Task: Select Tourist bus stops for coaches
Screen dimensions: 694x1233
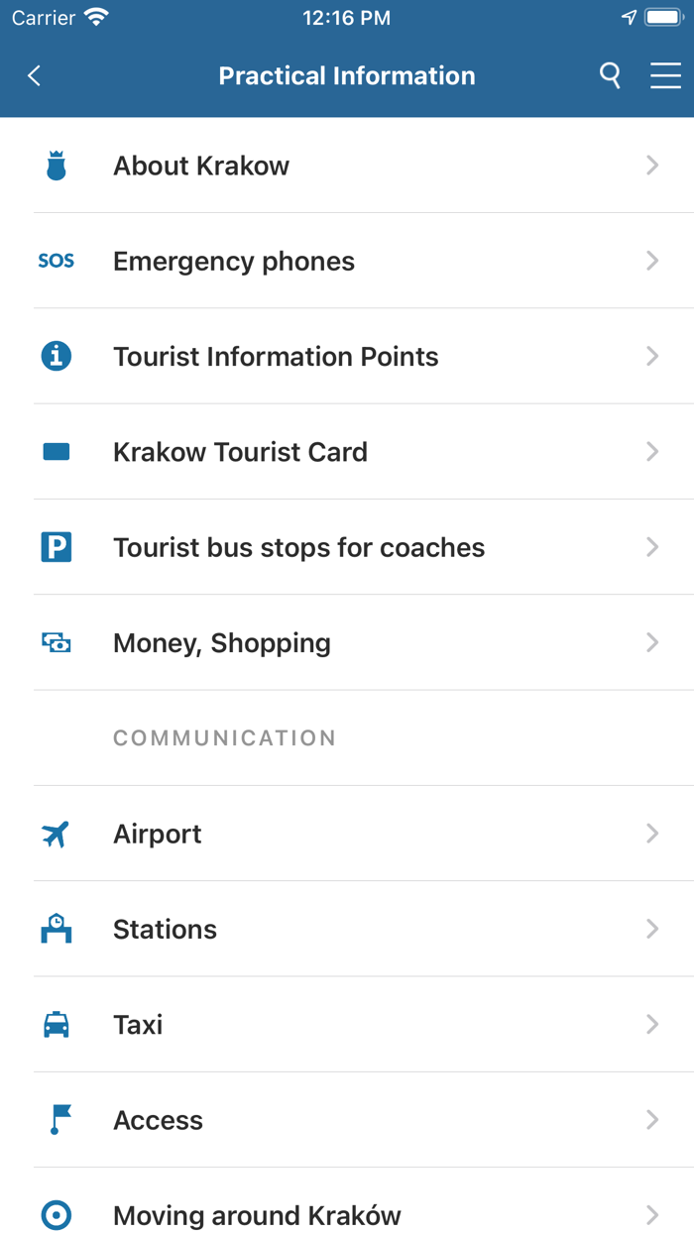Action: 298,547
